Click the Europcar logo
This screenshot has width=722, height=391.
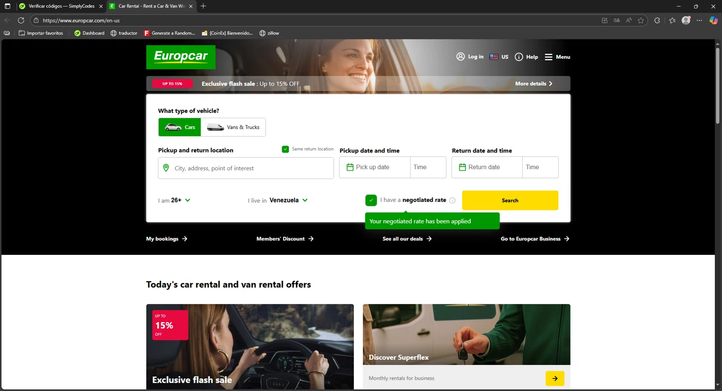tap(181, 57)
